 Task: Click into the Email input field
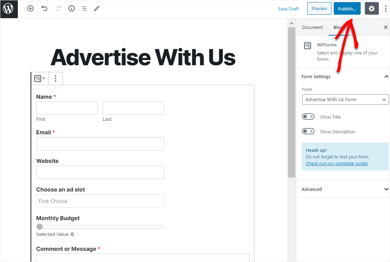[100, 144]
